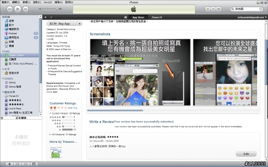Click the next track fast-forward button
The width and height of the screenshot is (268, 167).
coord(26,9)
